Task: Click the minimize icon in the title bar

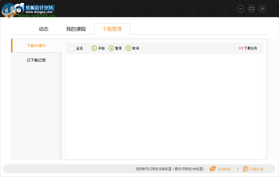Action: click(241, 8)
